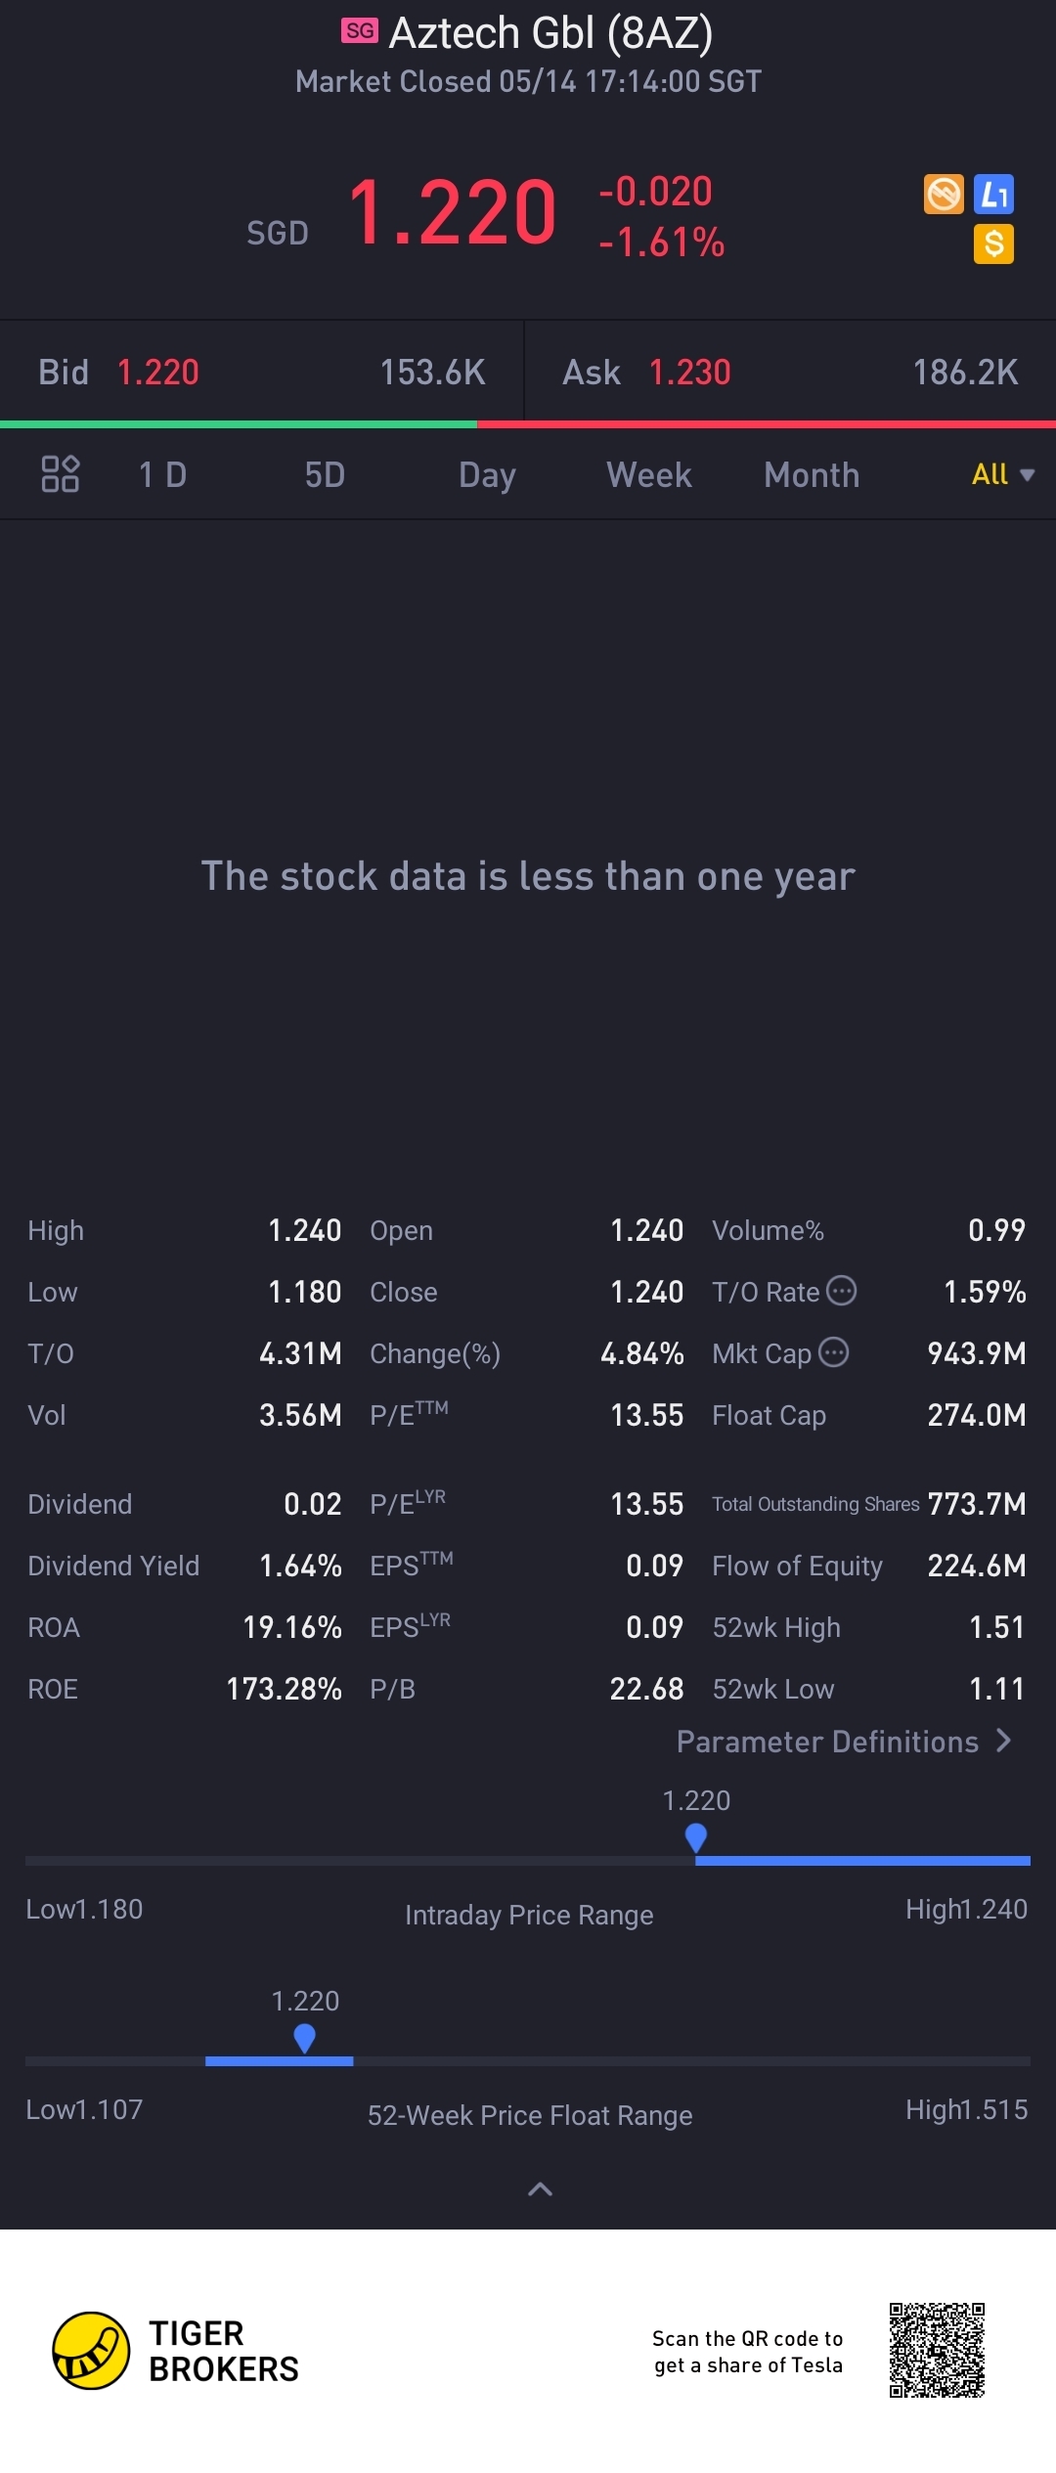Open the All timeframe dropdown
This screenshot has height=2473, width=1056.
1001,474
